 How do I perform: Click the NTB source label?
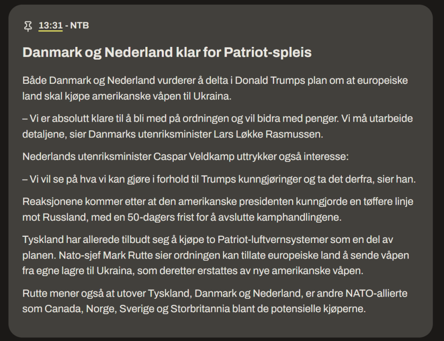coord(80,26)
